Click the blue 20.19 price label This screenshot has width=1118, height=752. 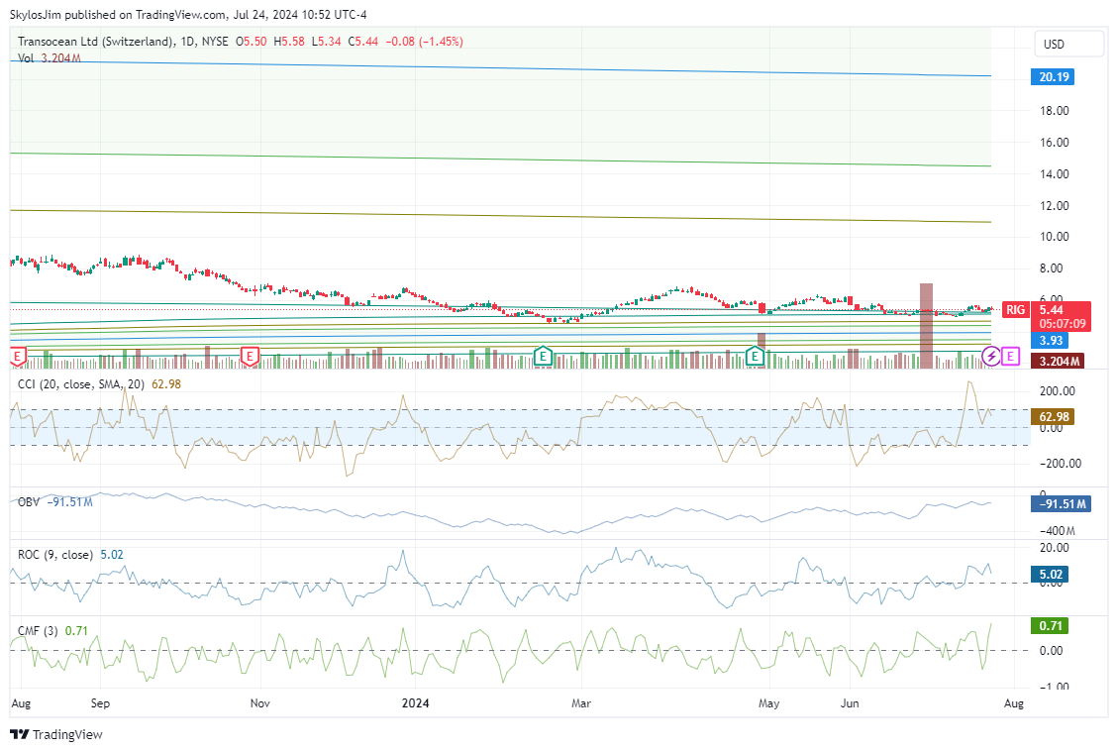coord(1053,77)
